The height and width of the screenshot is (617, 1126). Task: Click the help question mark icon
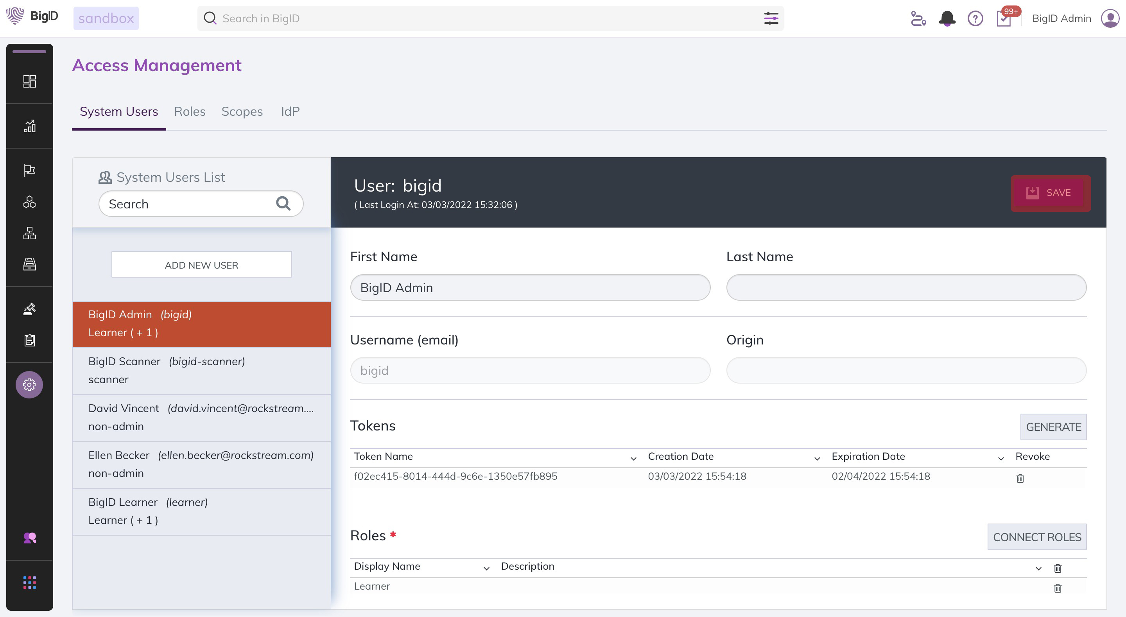coord(975,18)
